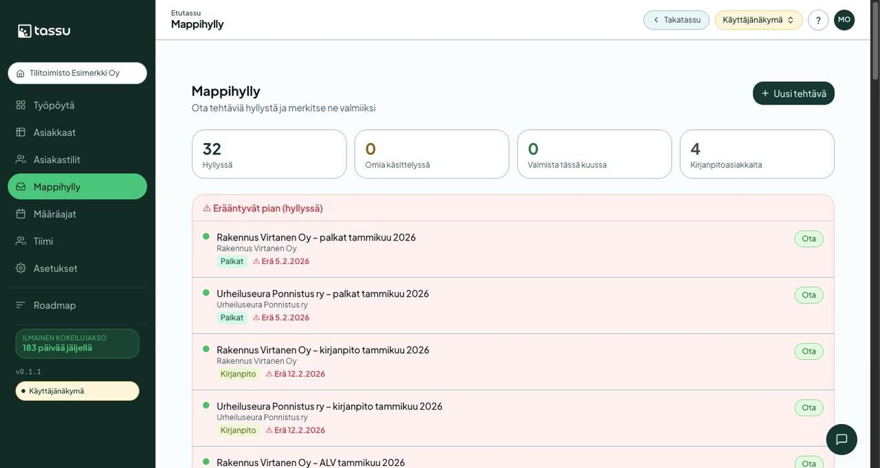880x468 pixels.
Task: Go to Asiakkaat in the sidebar
Action: tap(77, 132)
